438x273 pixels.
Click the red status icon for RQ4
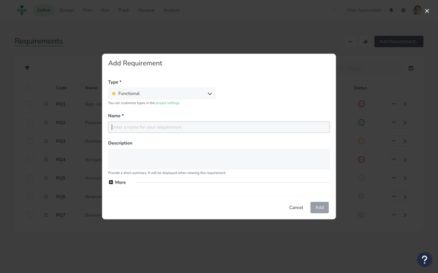tap(361, 159)
